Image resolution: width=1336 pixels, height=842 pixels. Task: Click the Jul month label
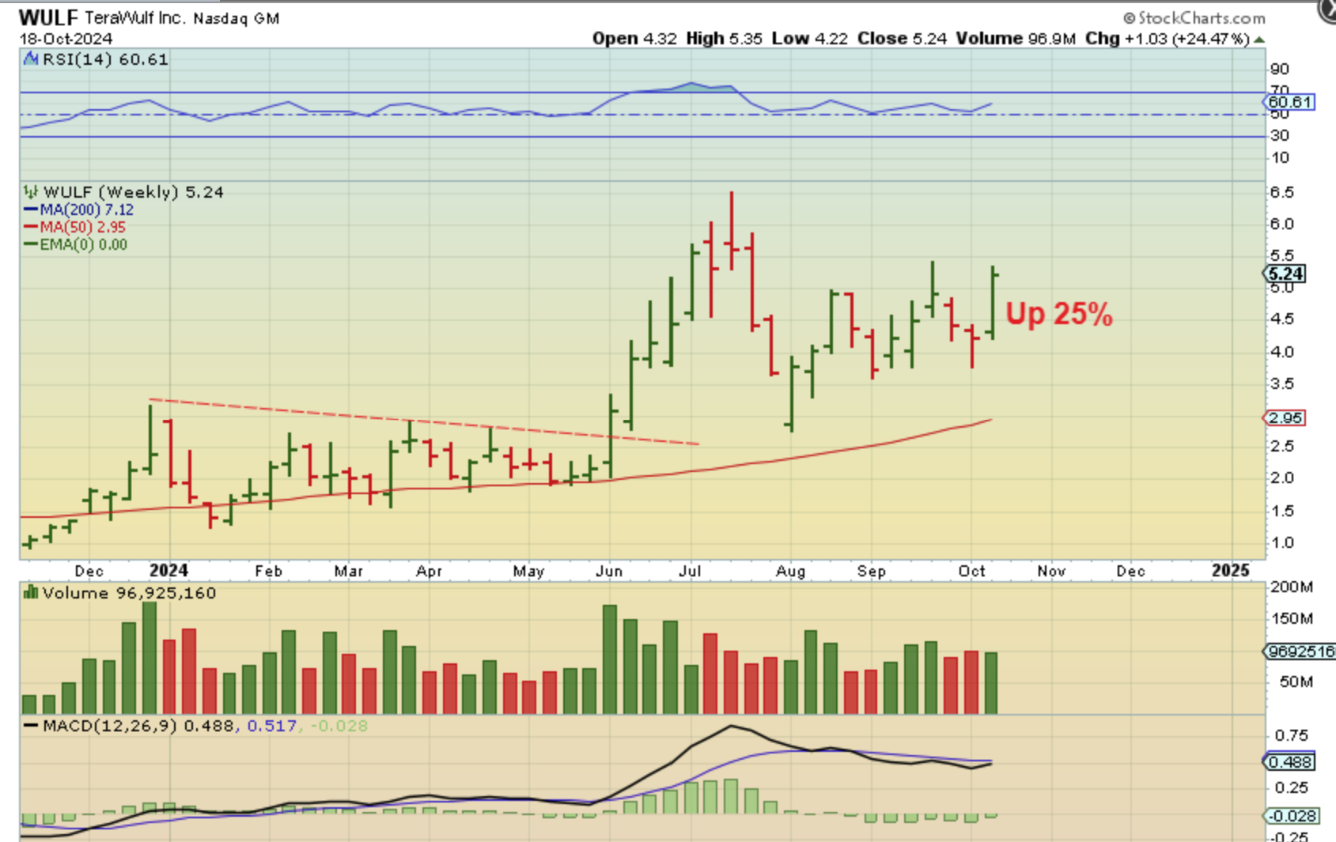click(x=691, y=571)
